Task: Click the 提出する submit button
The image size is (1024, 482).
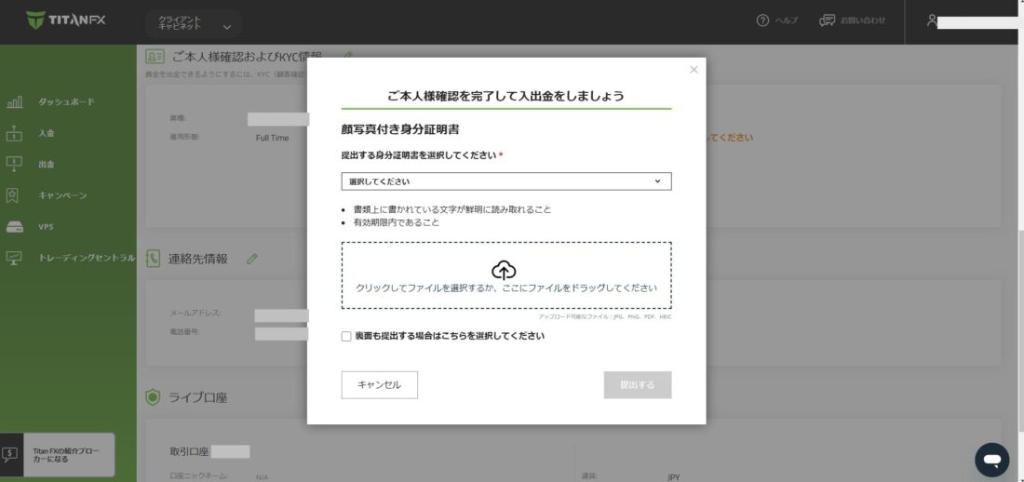Action: [637, 384]
